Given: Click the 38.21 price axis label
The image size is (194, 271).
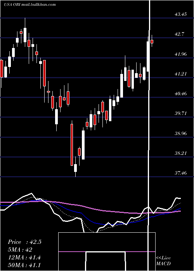Looking at the screenshot, I should 181,153.
